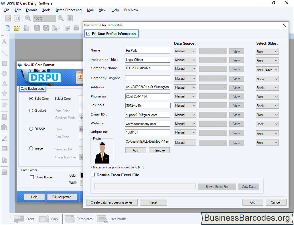This screenshot has height=225, width=294.
Task: Click Cancel in User Profile dialog
Action: click(276, 202)
